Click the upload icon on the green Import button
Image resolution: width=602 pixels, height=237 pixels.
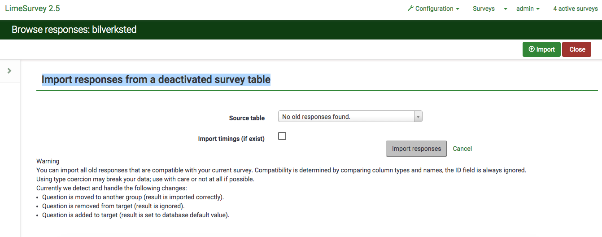[532, 49]
